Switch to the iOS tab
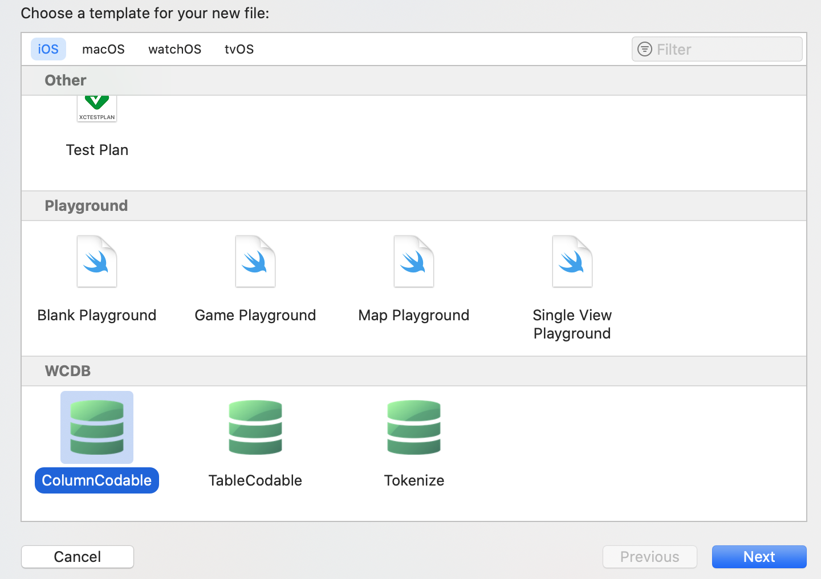Image resolution: width=821 pixels, height=579 pixels. pyautogui.click(x=48, y=49)
